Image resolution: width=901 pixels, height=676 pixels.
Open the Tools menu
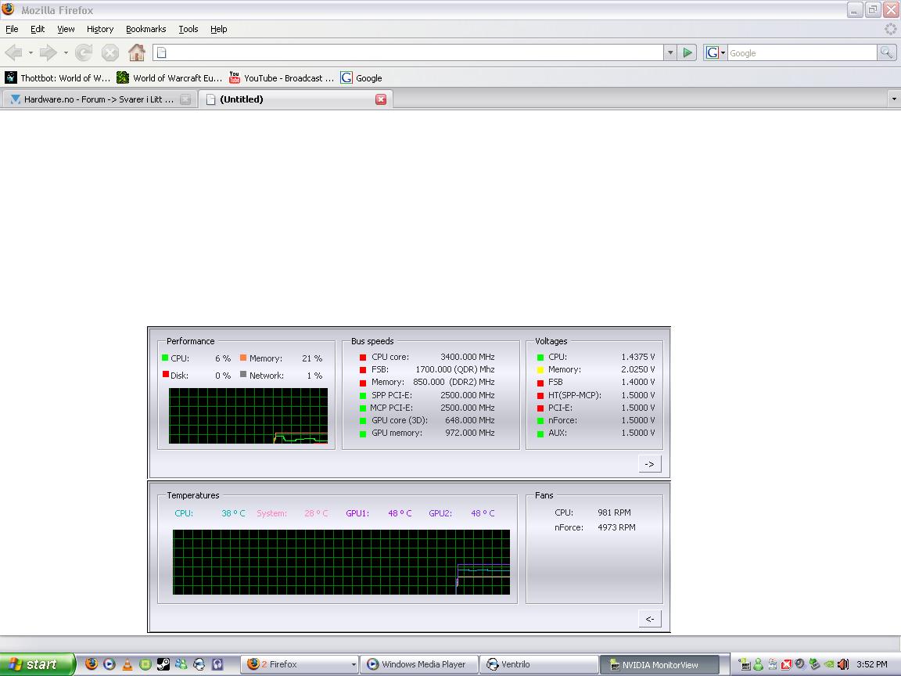[x=188, y=29]
